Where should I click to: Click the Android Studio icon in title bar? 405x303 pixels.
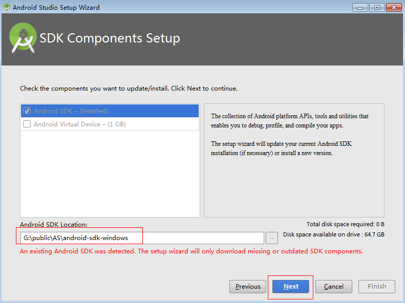pyautogui.click(x=7, y=7)
